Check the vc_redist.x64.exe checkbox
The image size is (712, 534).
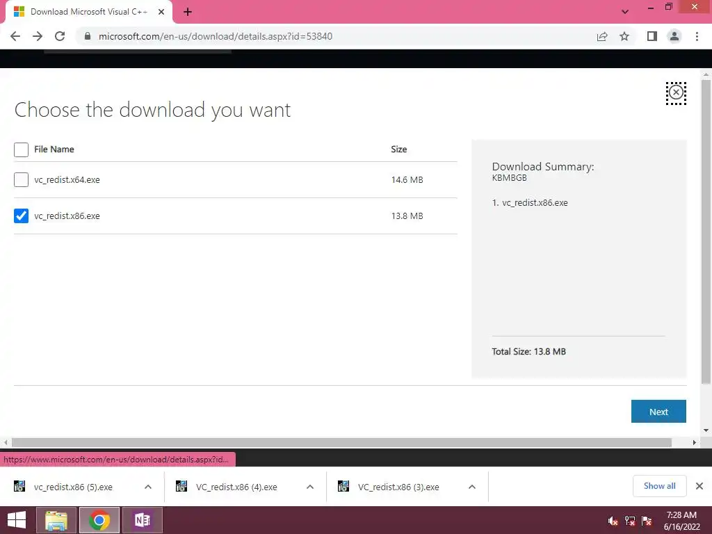tap(21, 180)
